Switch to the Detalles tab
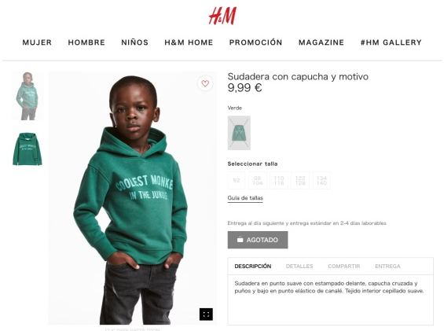Viewport: 444px width, 331px height. point(299,266)
